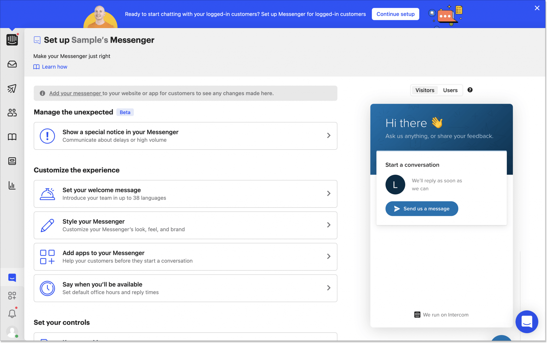Open the Knowledge base book icon

click(12, 137)
